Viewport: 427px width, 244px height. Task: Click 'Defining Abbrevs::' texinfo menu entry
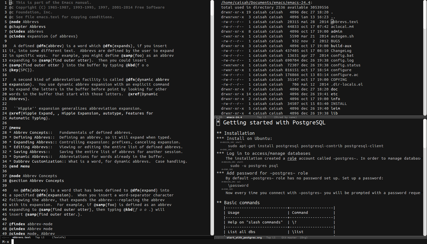pyautogui.click(x=34, y=137)
